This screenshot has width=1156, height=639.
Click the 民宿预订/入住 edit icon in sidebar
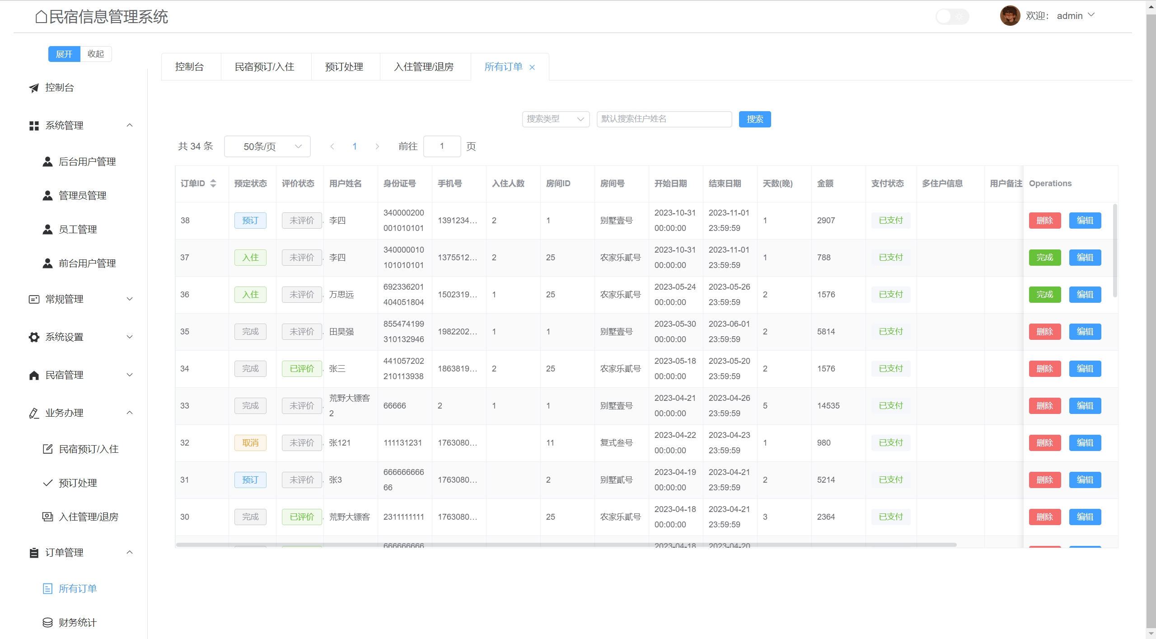47,449
